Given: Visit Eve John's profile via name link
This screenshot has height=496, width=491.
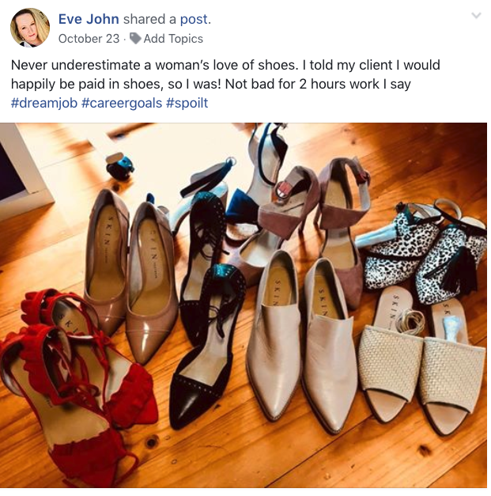Looking at the screenshot, I should tap(89, 19).
